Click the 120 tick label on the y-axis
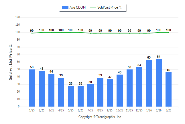Viewport: 185px width, 124px height. tap(17, 17)
